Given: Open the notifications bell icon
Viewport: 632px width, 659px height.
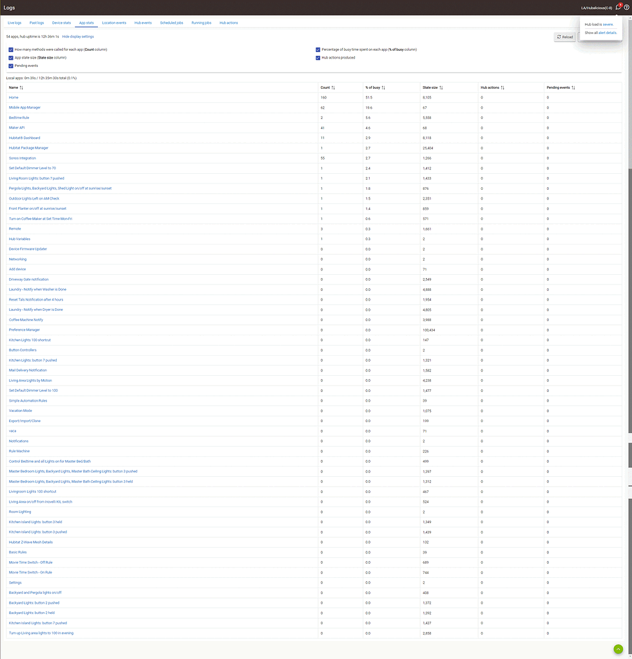Looking at the screenshot, I should (x=618, y=8).
